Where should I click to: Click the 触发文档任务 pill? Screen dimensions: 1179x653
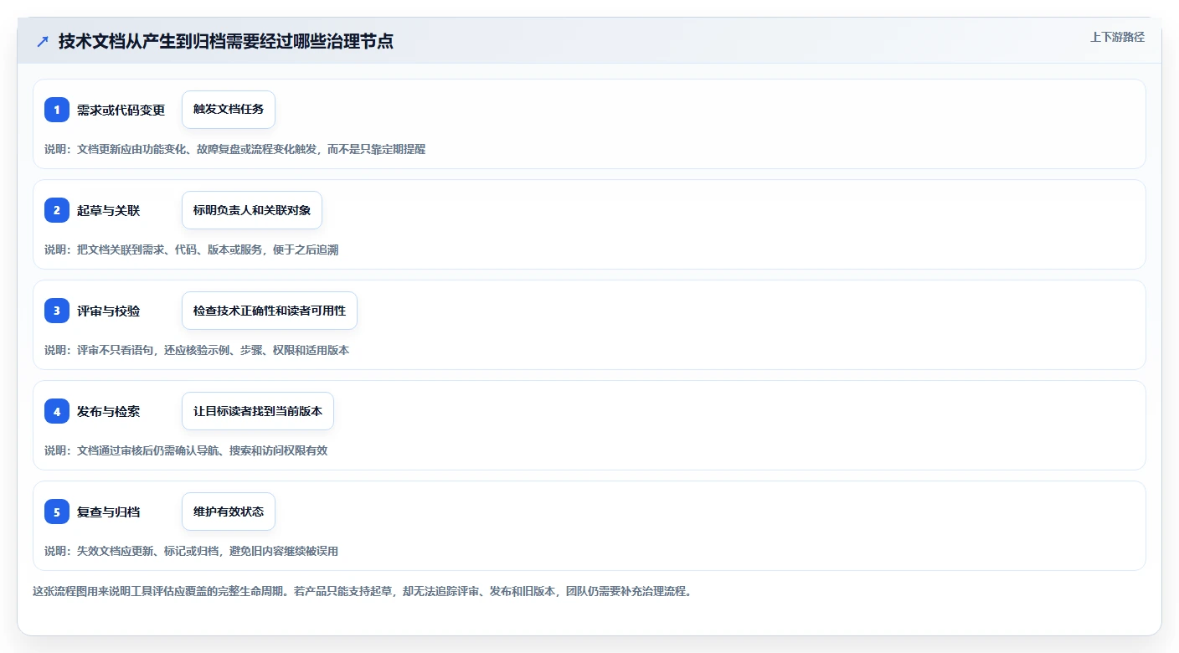[229, 110]
